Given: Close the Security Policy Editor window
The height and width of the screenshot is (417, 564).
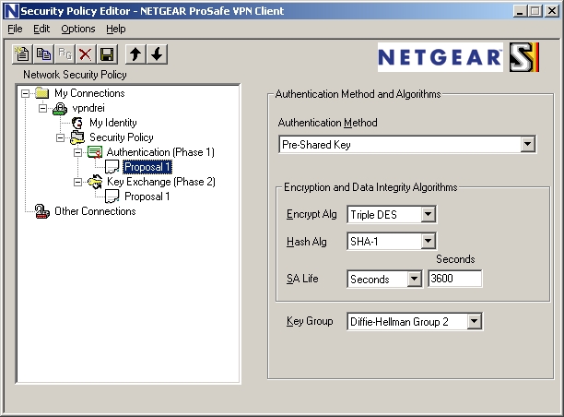Looking at the screenshot, I should pos(552,11).
